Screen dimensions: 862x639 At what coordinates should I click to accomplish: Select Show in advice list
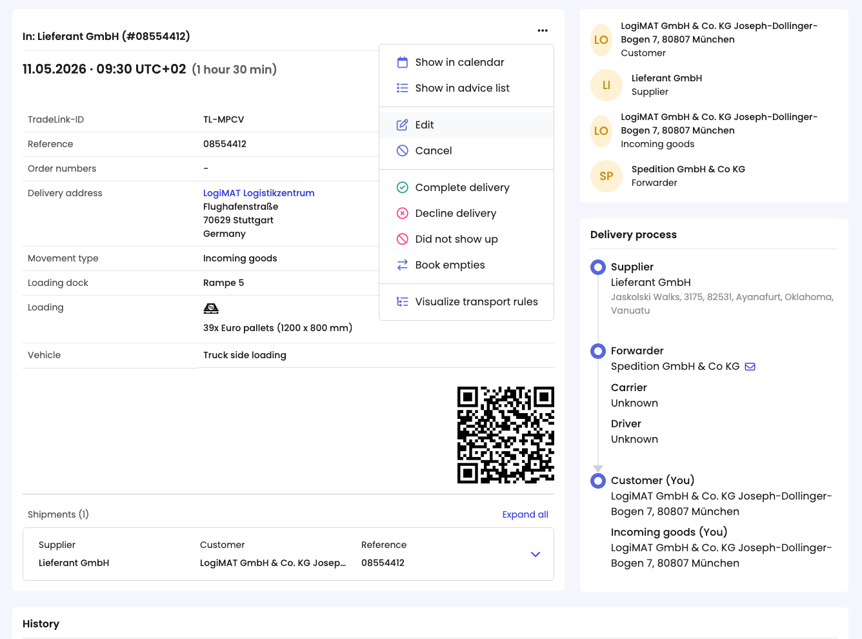tap(466, 88)
